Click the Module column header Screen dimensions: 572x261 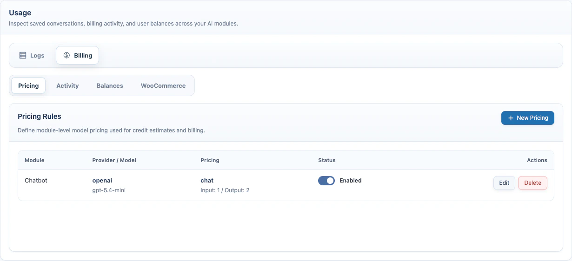(x=34, y=160)
